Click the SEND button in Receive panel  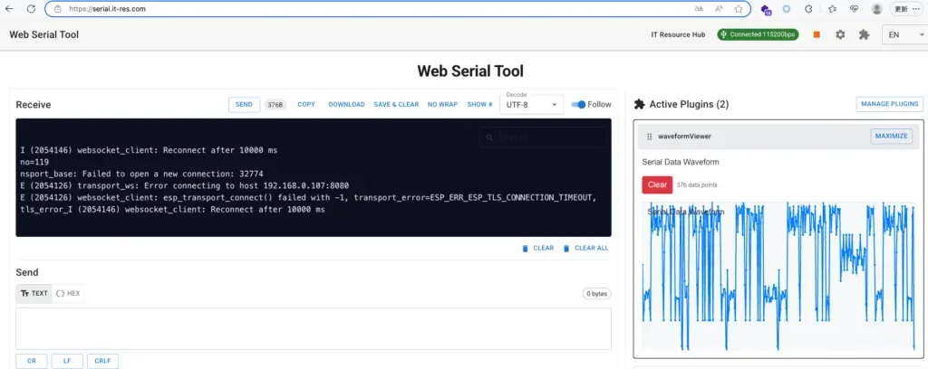pyautogui.click(x=244, y=105)
